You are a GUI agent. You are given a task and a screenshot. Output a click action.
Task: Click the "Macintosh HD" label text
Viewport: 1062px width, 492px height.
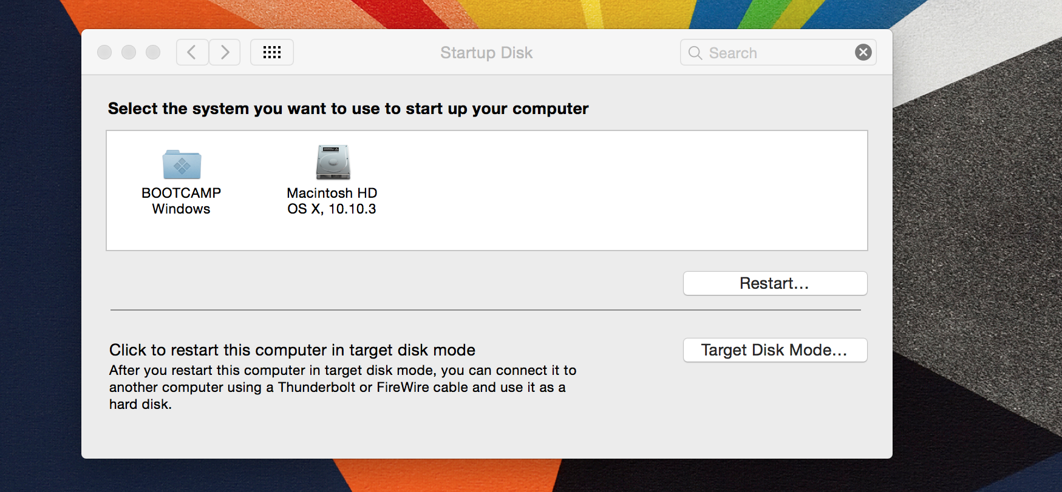tap(332, 193)
